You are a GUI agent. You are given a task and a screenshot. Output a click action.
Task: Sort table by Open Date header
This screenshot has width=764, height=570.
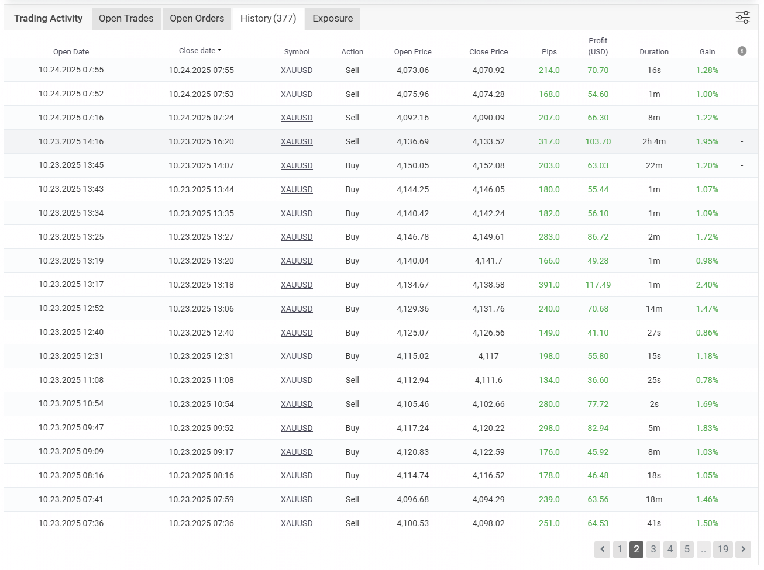[x=71, y=51]
